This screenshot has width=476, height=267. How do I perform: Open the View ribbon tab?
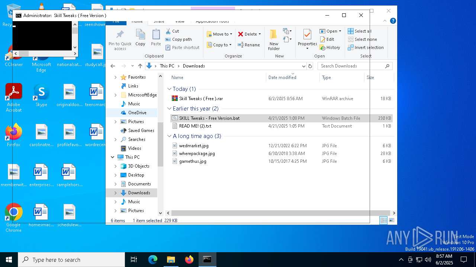180,22
